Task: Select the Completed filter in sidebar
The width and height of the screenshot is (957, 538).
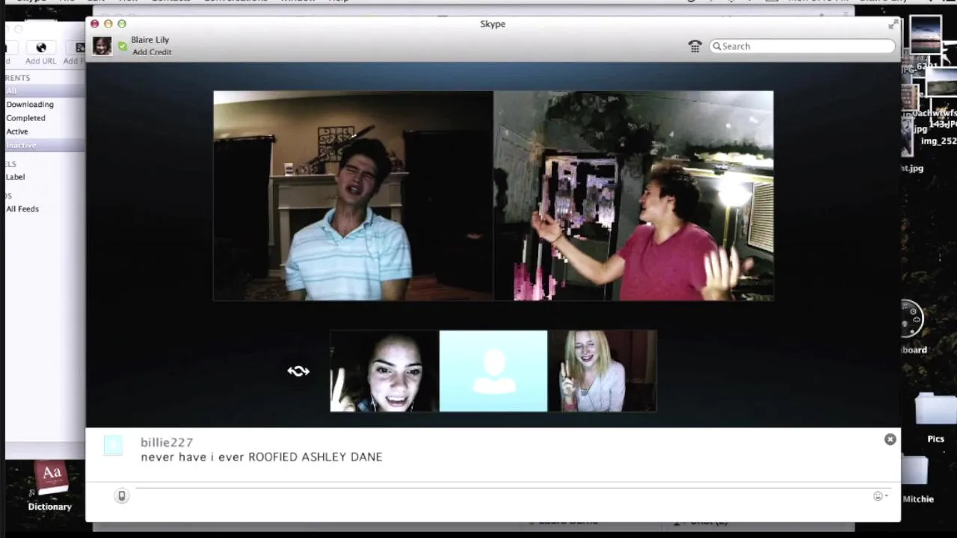Action: 25,118
